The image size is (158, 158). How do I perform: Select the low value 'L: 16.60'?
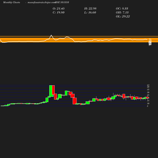90,12
